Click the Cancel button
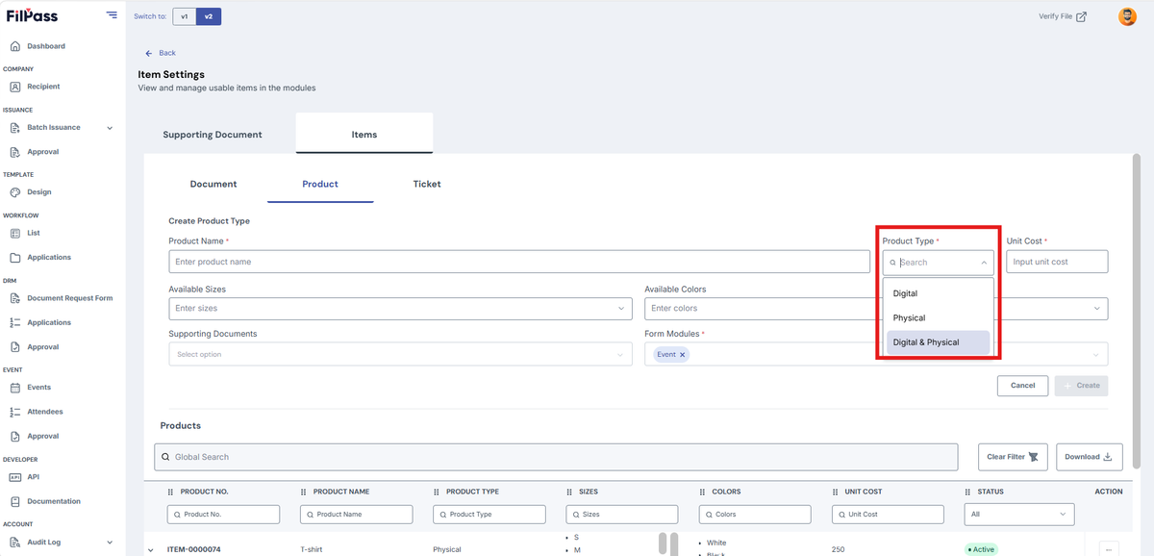 (x=1023, y=385)
